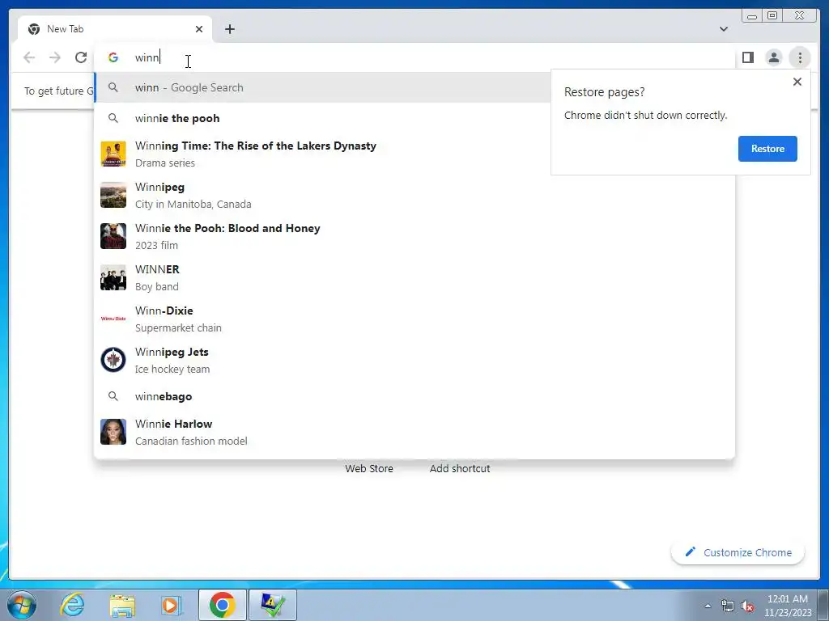Screen dimensions: 829x621
Task: Choose Winn-Dixie supermarket chain suggestion
Action: (x=414, y=319)
